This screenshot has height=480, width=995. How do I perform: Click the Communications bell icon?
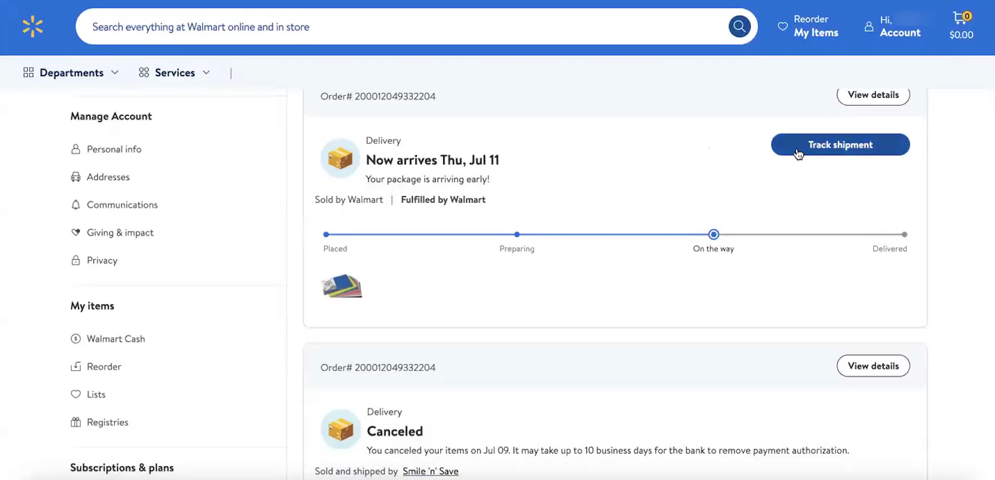76,204
